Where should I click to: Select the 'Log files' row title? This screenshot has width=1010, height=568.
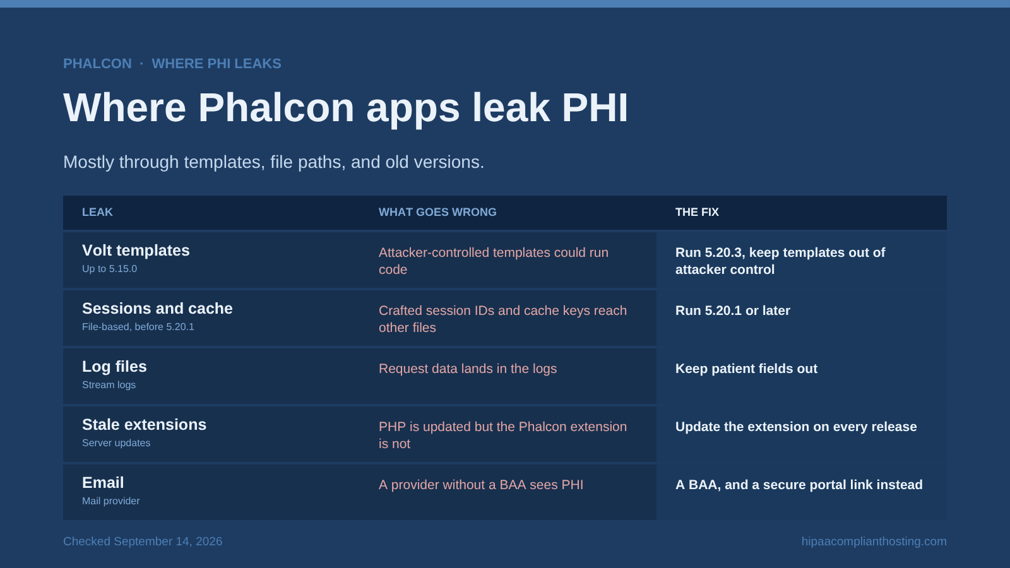pos(114,367)
